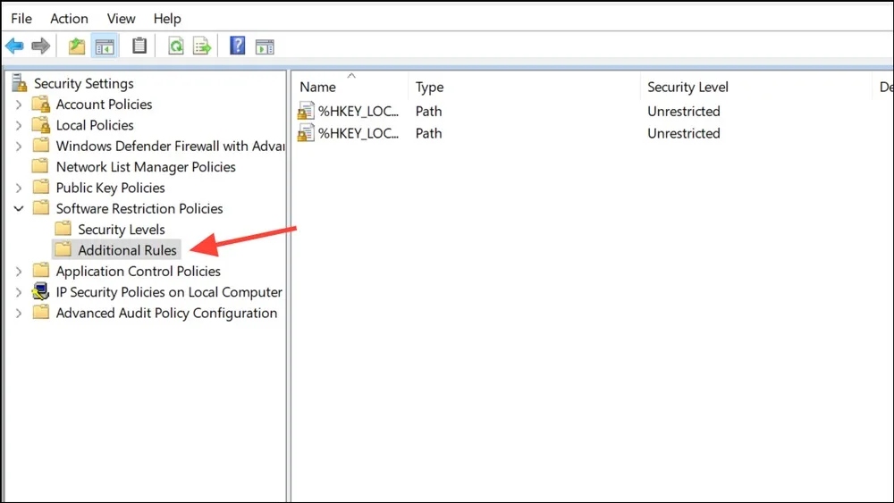Screen dimensions: 894x503
Task: Sort by the Security Level column header
Action: 687,88
